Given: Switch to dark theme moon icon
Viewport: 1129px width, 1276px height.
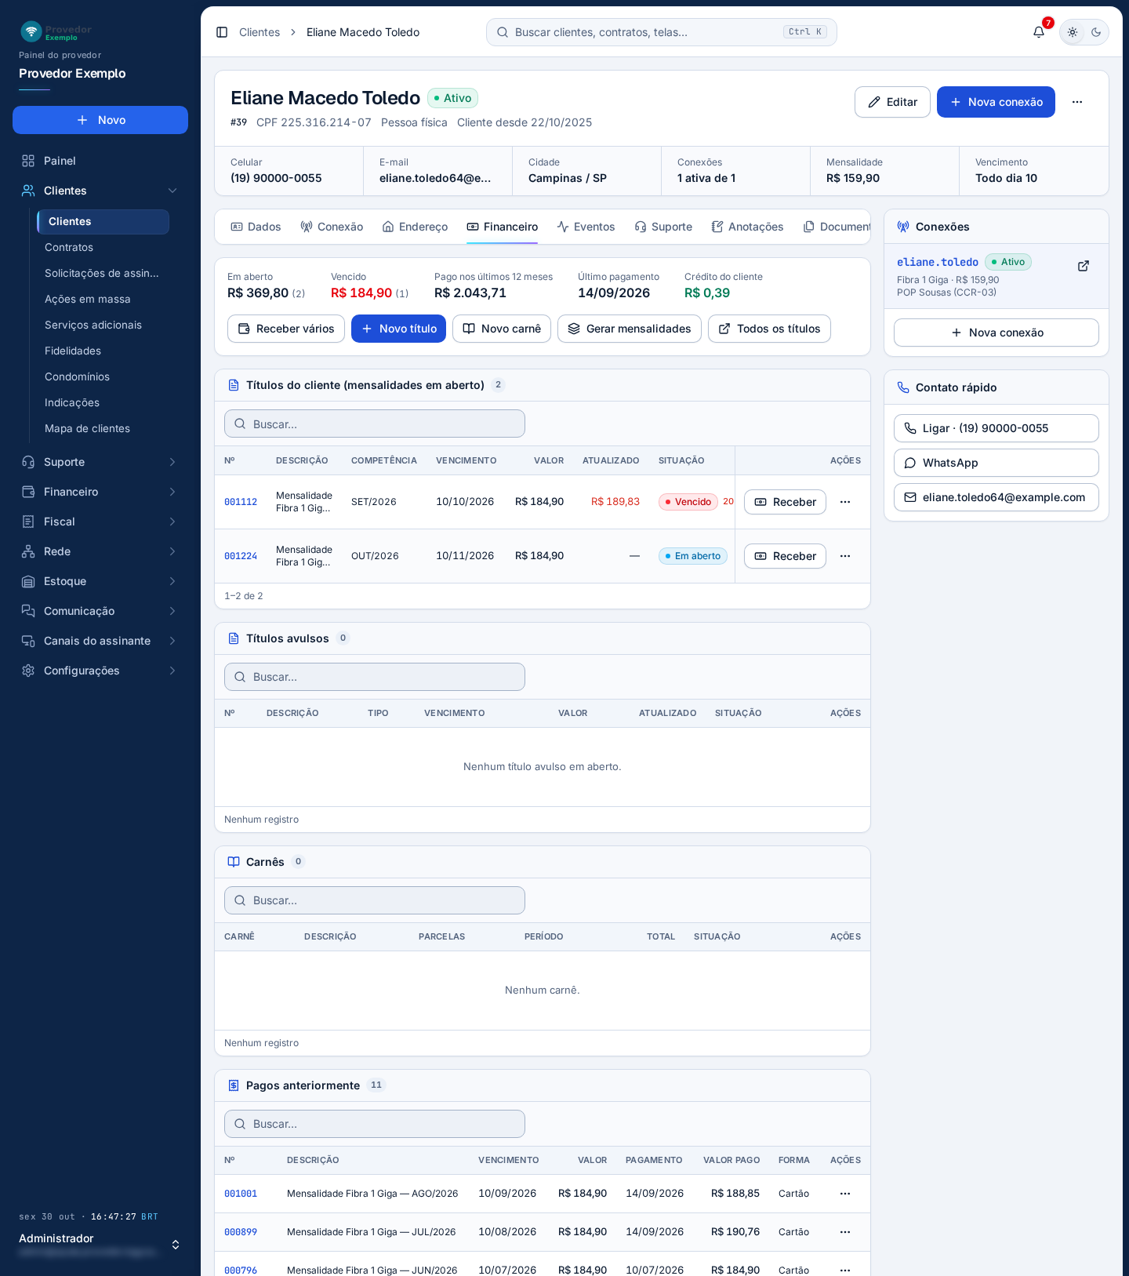Looking at the screenshot, I should pyautogui.click(x=1096, y=32).
